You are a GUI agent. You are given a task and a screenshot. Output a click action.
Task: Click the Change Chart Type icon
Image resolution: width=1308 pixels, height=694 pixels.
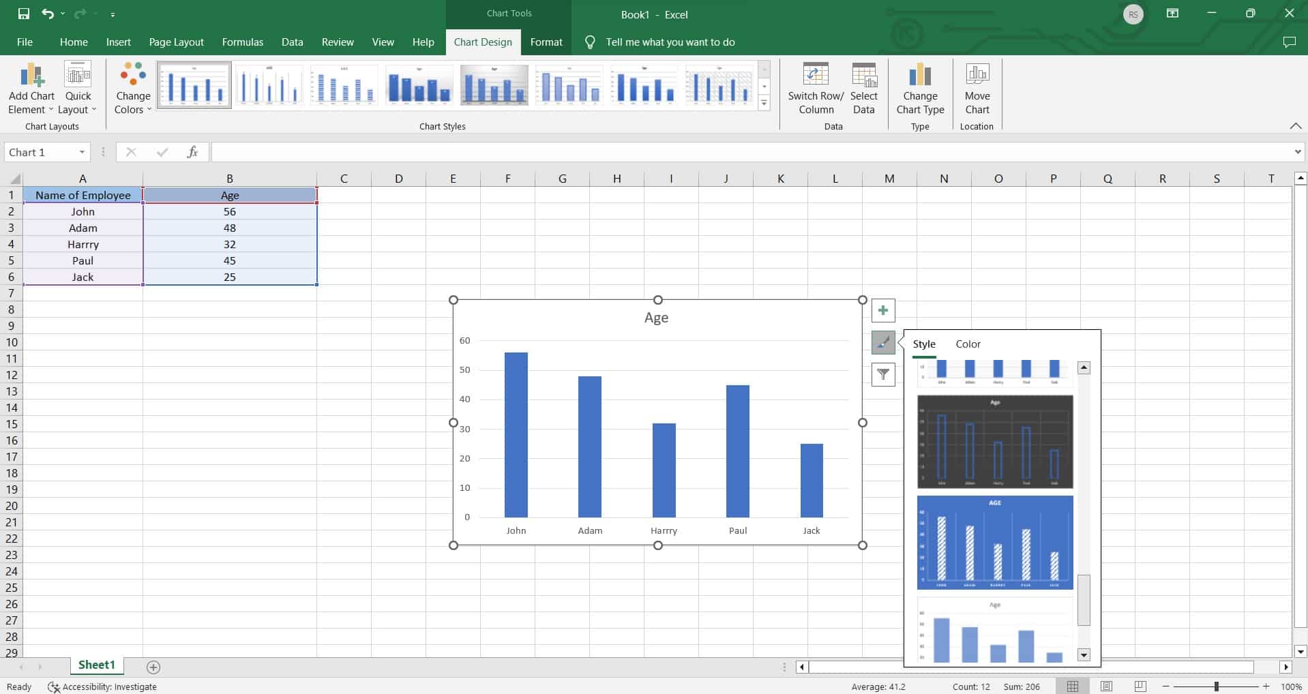(920, 87)
